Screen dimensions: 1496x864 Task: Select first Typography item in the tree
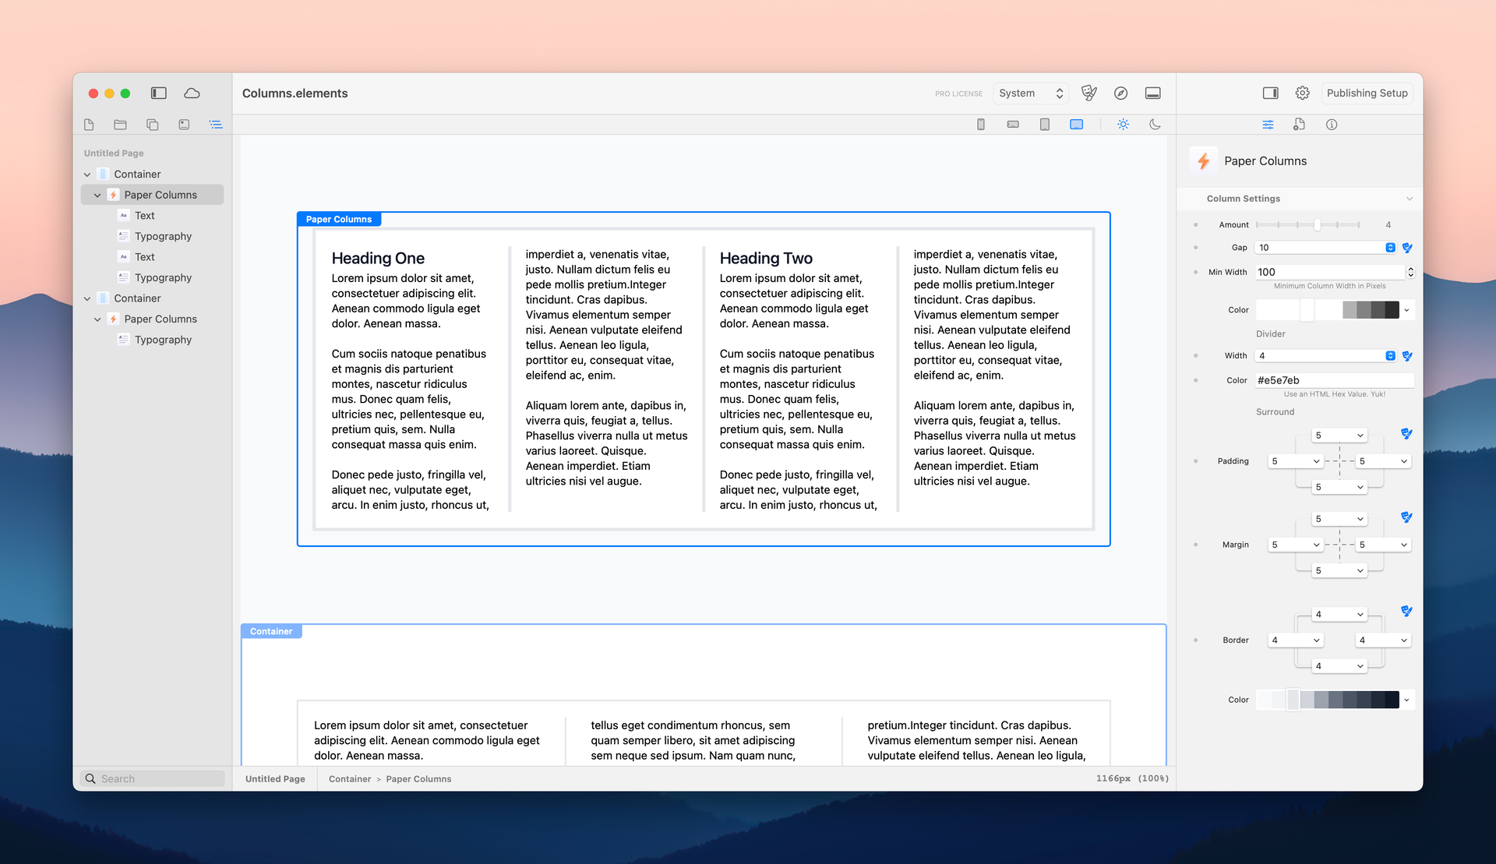(x=163, y=236)
